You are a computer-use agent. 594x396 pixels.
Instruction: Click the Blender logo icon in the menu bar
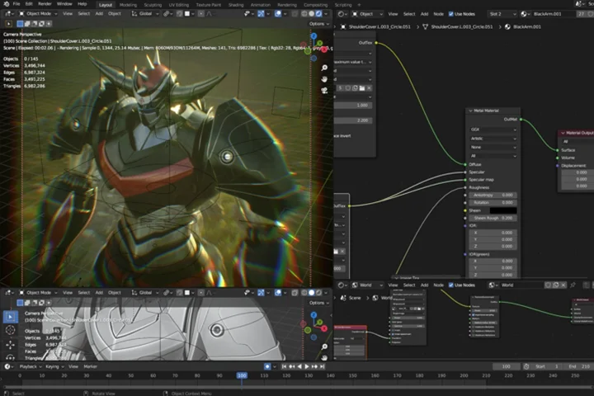[7, 4]
